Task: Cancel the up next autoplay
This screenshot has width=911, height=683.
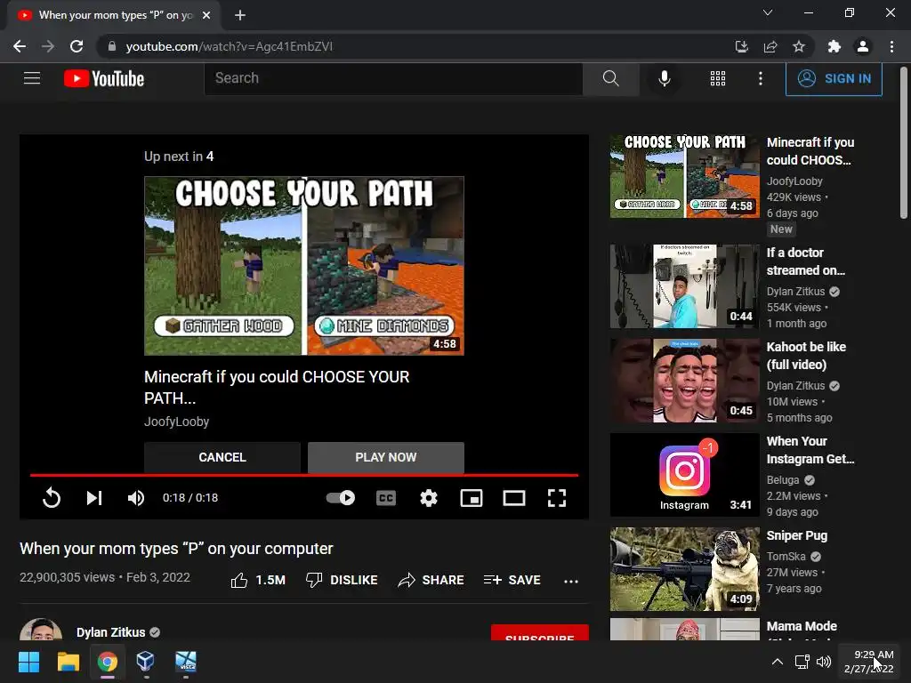Action: (x=222, y=457)
